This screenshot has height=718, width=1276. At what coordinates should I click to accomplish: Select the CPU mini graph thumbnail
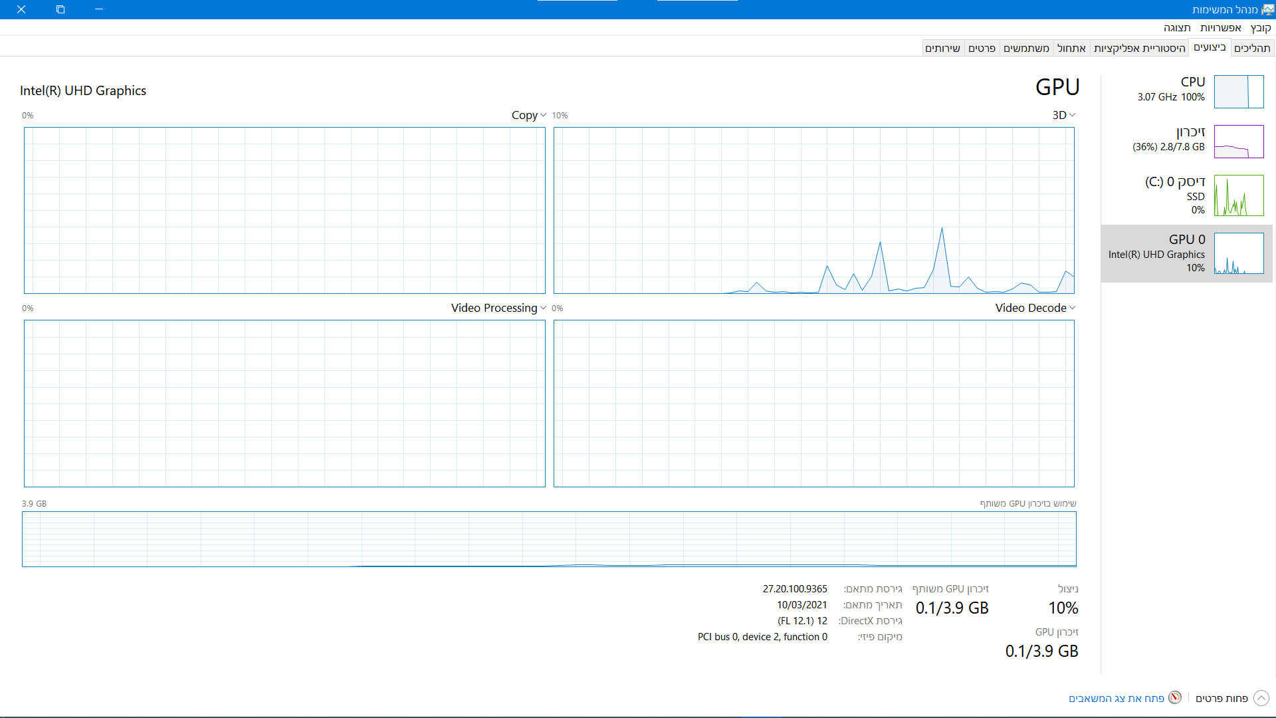tap(1239, 92)
